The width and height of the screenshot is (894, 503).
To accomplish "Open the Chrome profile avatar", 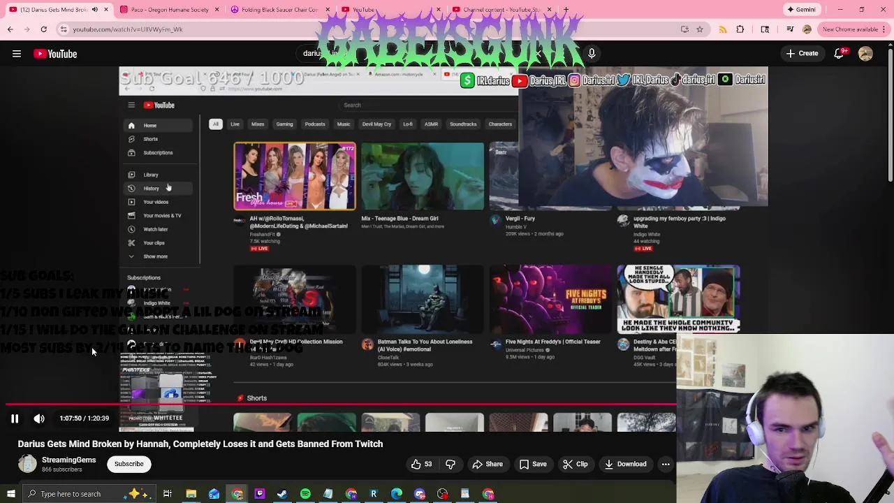I will pos(807,29).
